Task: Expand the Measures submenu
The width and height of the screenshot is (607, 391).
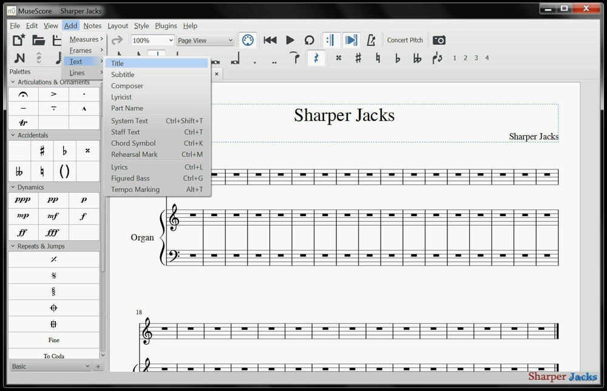Action: (85, 38)
